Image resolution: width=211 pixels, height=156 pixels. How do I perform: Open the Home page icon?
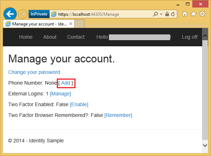pos(185,14)
